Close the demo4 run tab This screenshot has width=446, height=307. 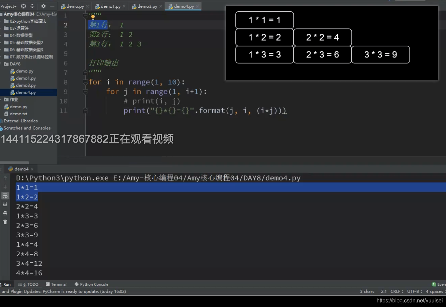32,169
